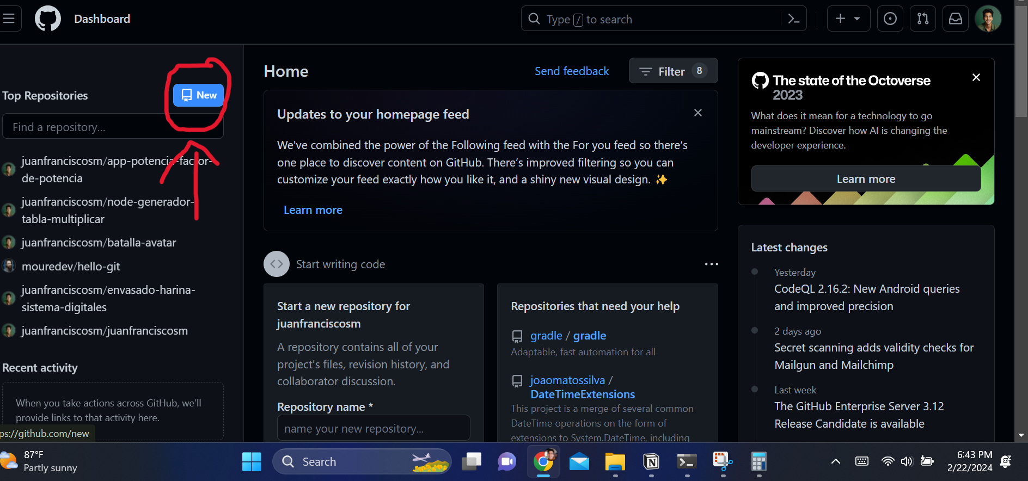Open Calculator on taskbar

click(758, 462)
